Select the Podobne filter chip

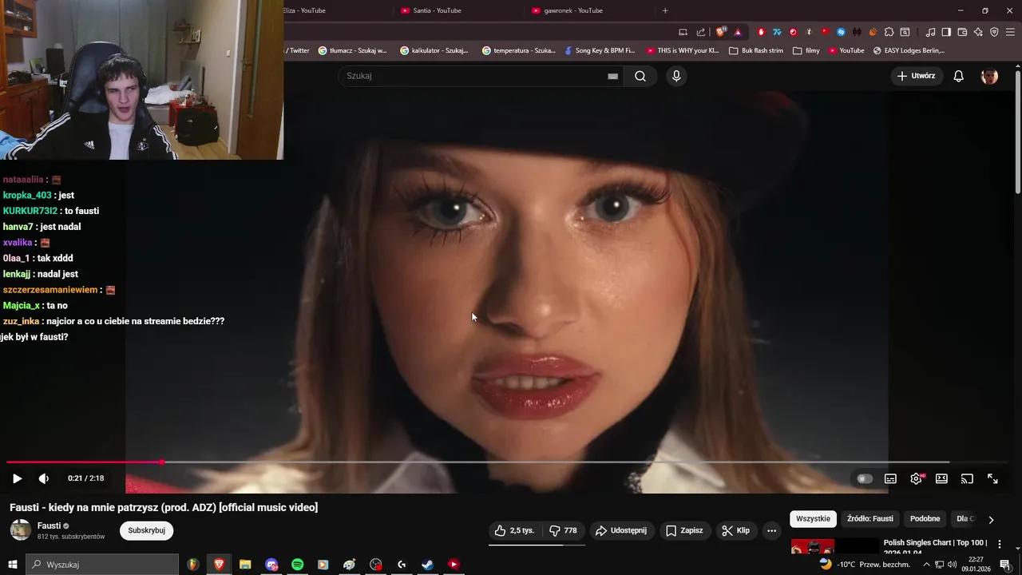tap(925, 519)
